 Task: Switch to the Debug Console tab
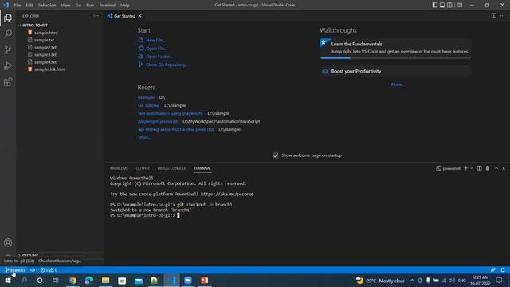click(x=172, y=168)
